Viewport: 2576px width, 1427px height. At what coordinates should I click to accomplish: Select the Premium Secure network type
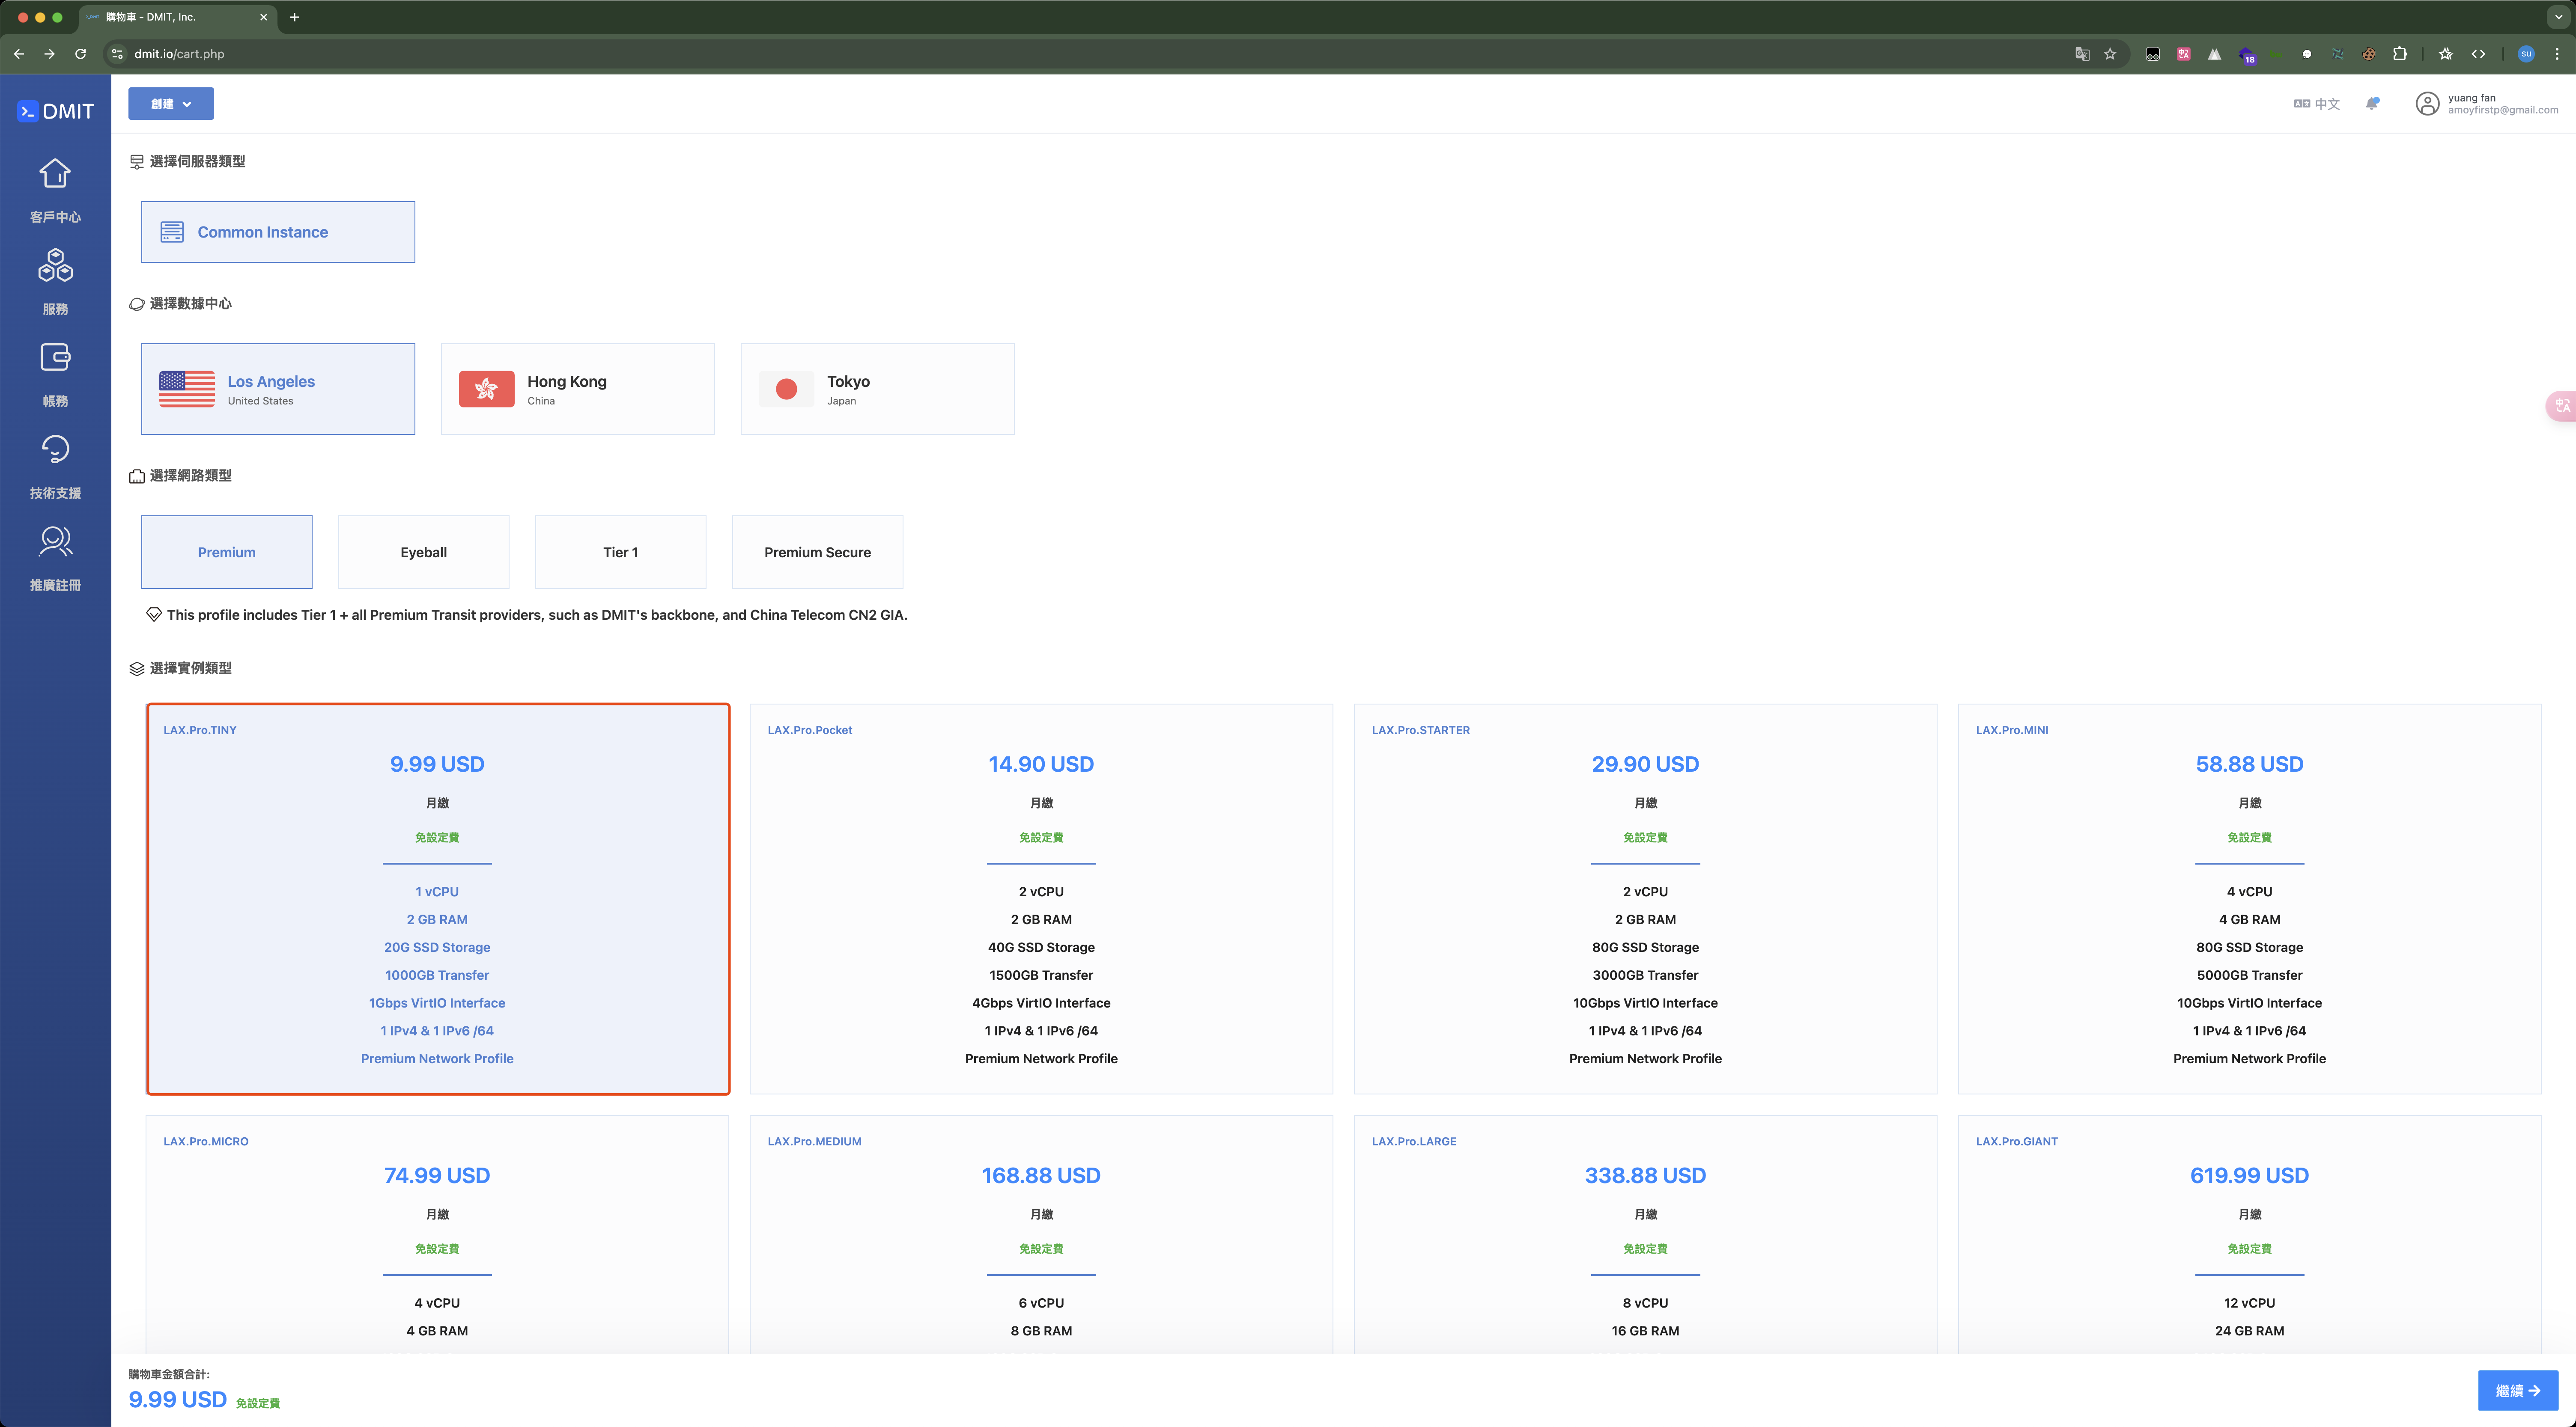[818, 552]
